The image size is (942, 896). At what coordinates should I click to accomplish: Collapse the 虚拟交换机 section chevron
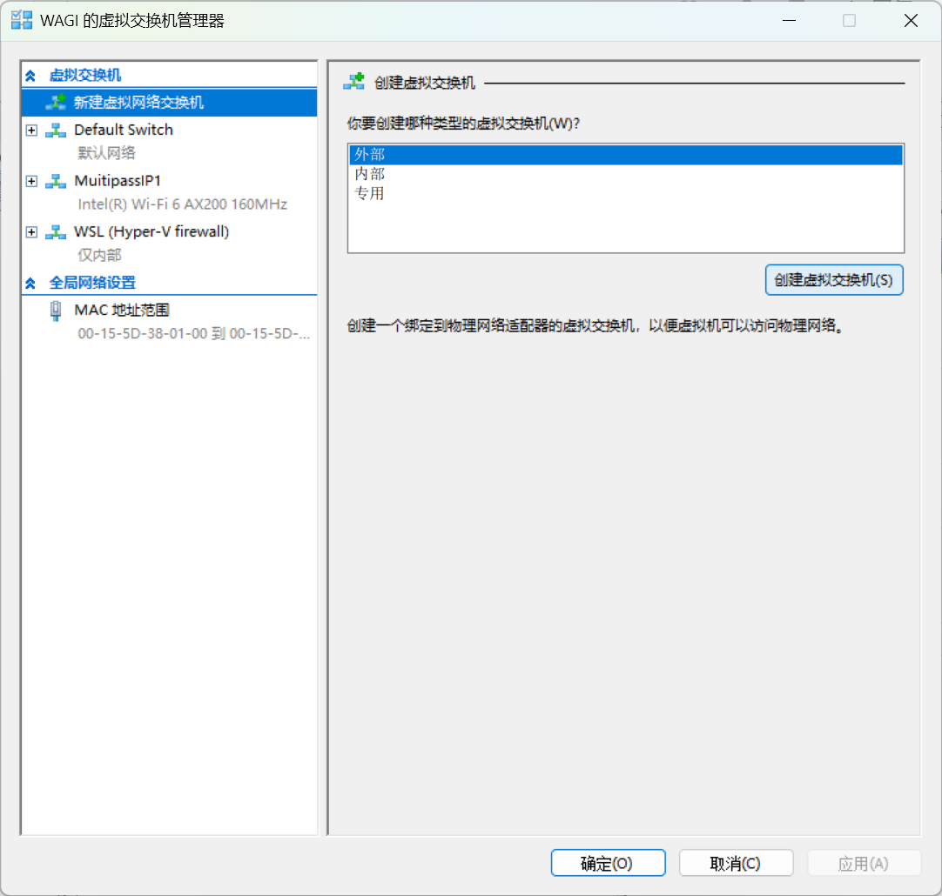click(x=31, y=77)
